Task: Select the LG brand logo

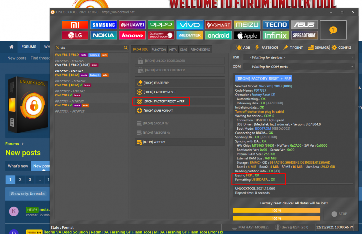Action: tap(75, 35)
